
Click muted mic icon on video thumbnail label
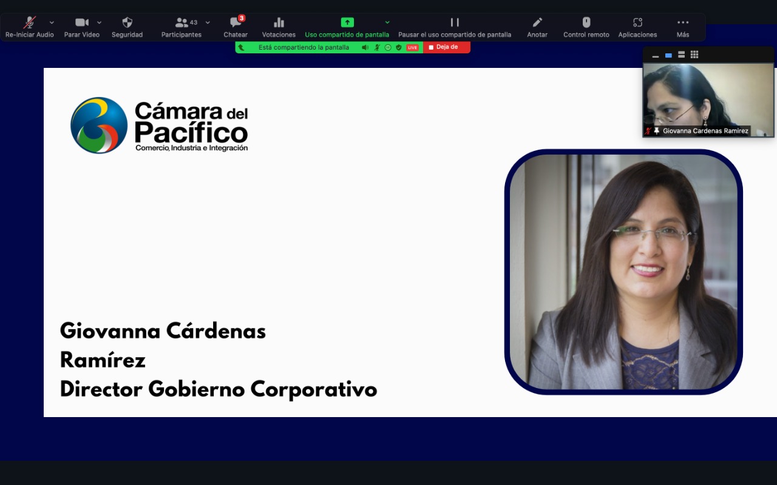648,131
